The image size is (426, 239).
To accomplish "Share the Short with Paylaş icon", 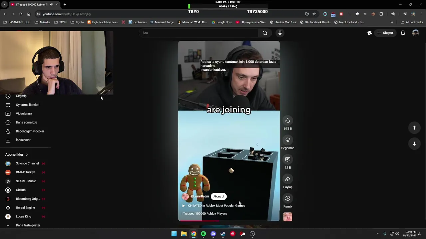I will [x=288, y=179].
